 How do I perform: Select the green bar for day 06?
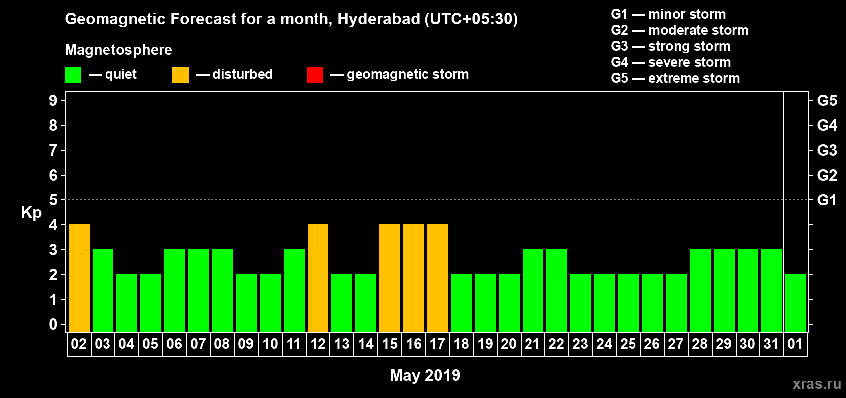(x=175, y=291)
